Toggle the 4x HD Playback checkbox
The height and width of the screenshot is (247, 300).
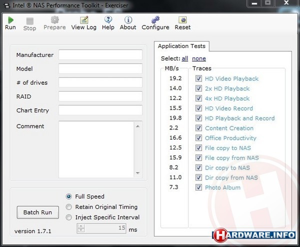click(x=198, y=98)
